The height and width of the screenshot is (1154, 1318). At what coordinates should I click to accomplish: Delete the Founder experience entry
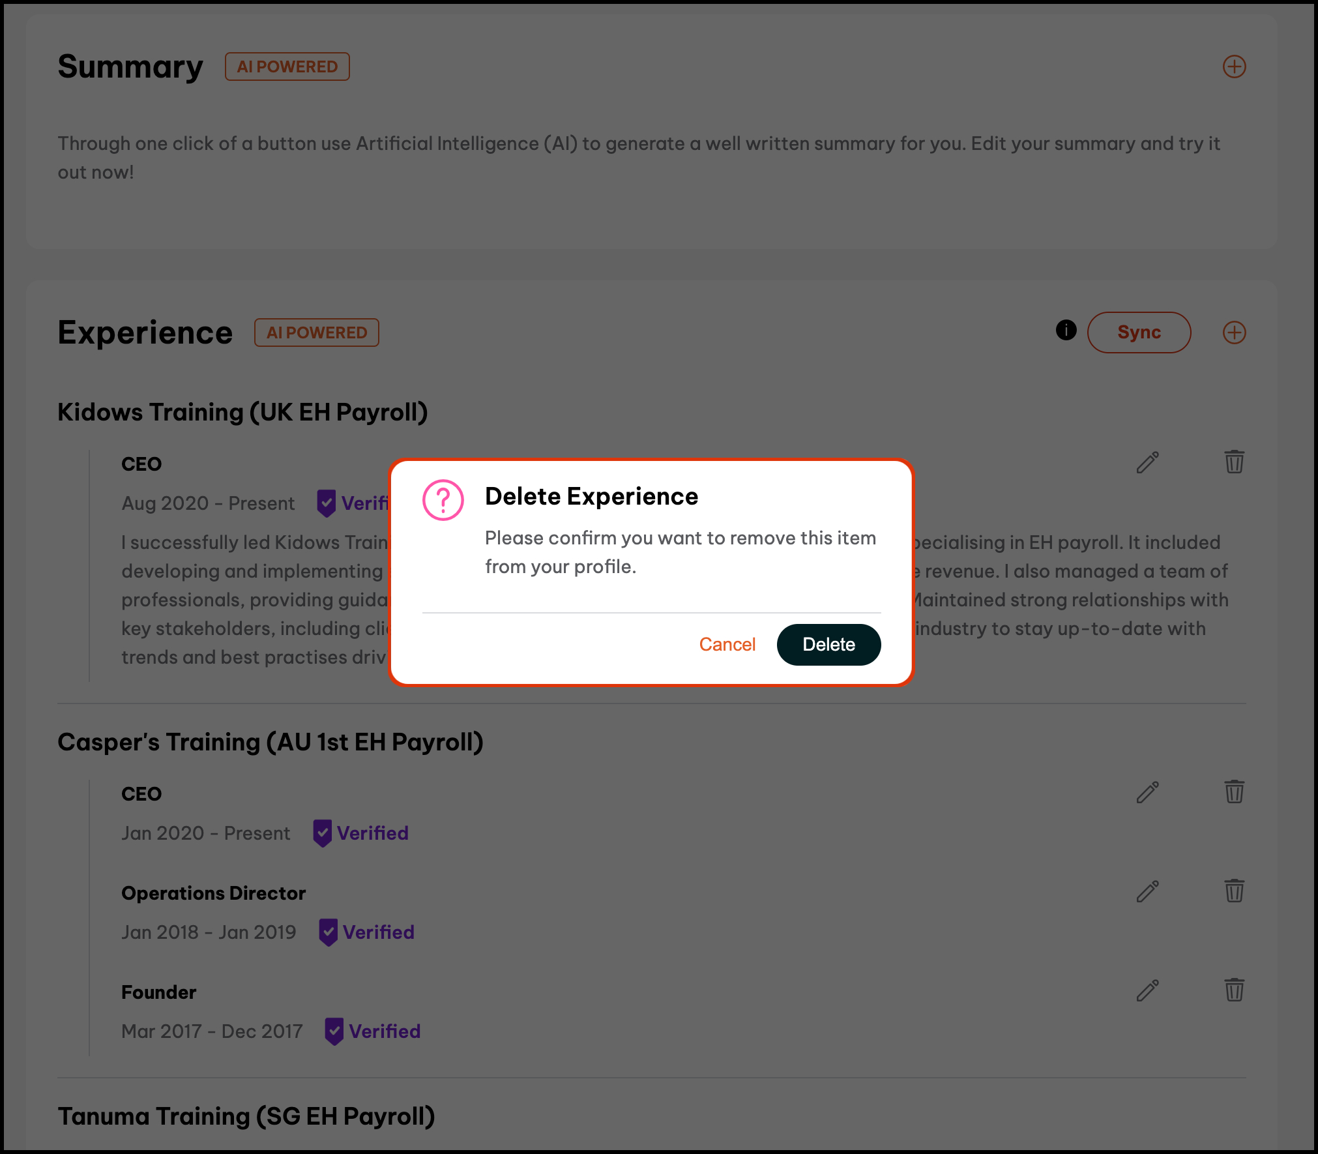point(1234,990)
